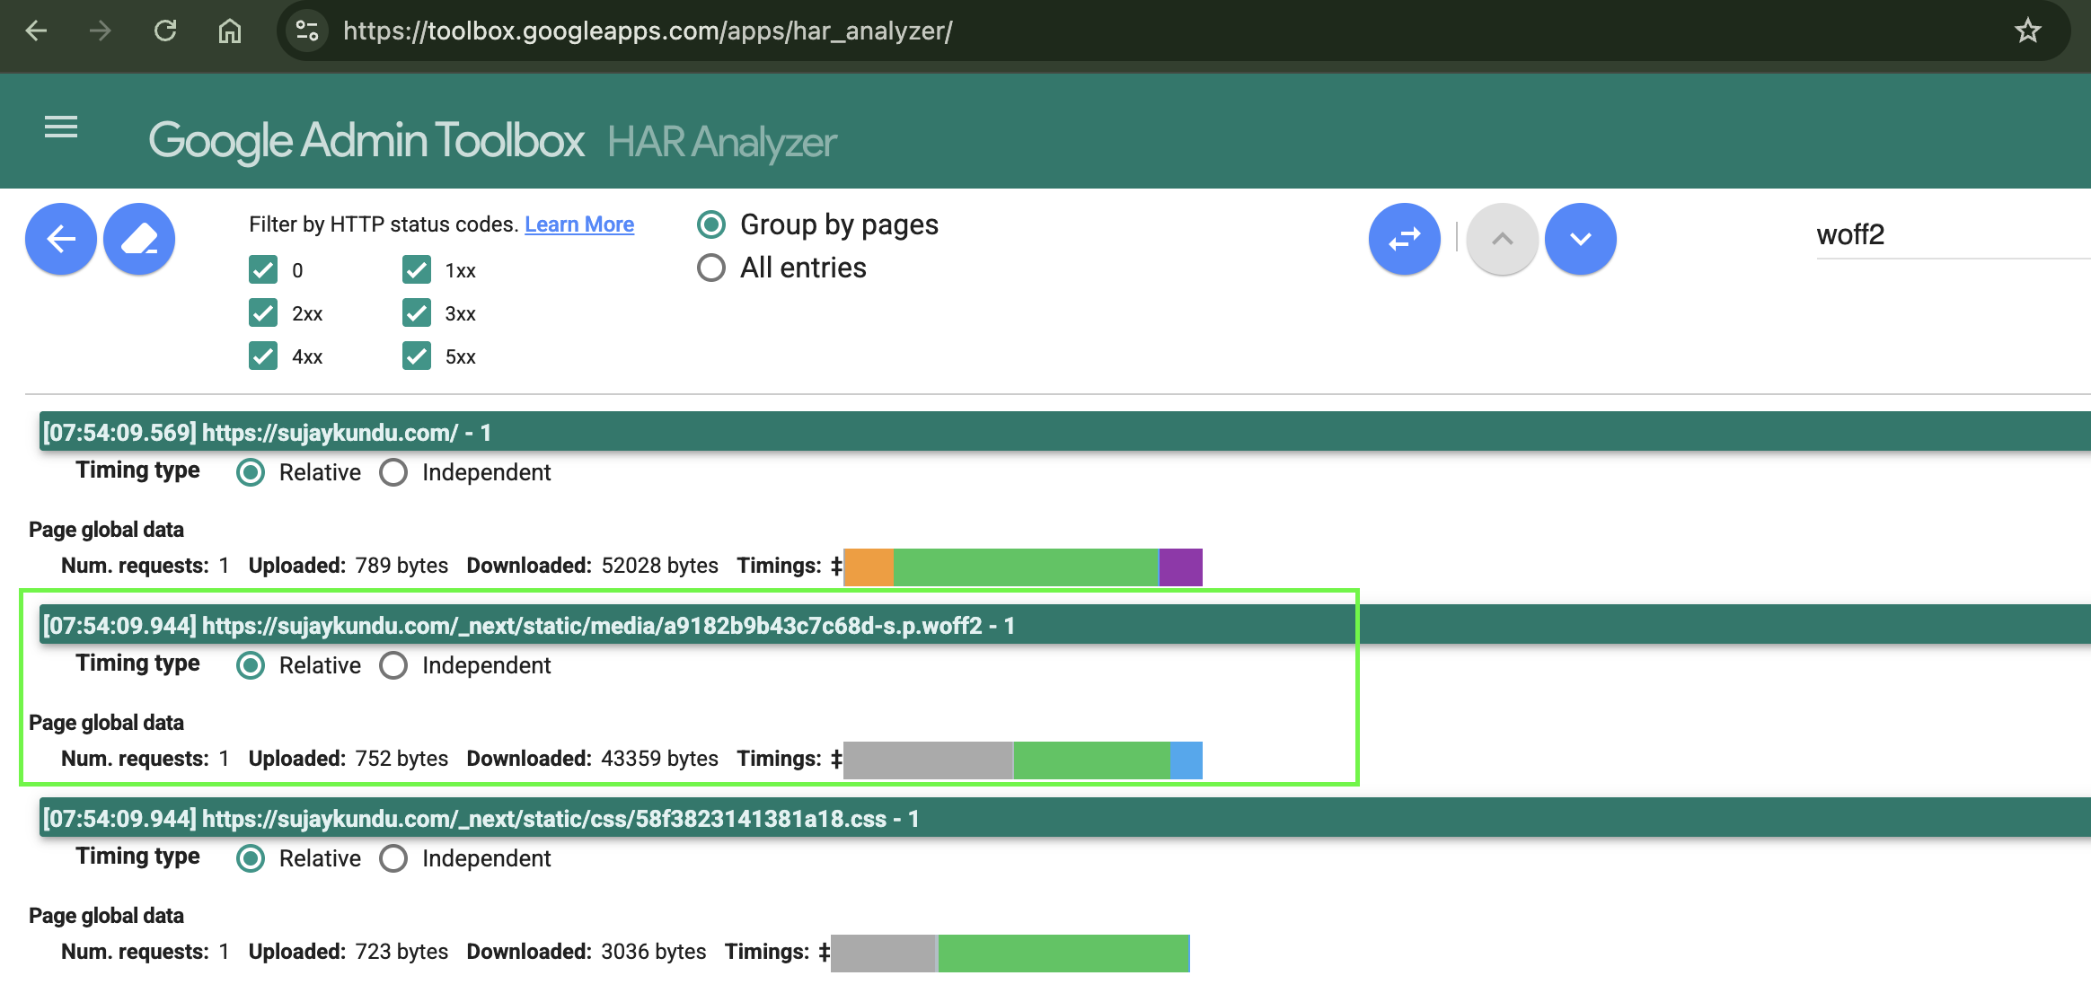The width and height of the screenshot is (2091, 1002).
Task: Click Uploaded 789 bytes value
Action: tap(401, 566)
